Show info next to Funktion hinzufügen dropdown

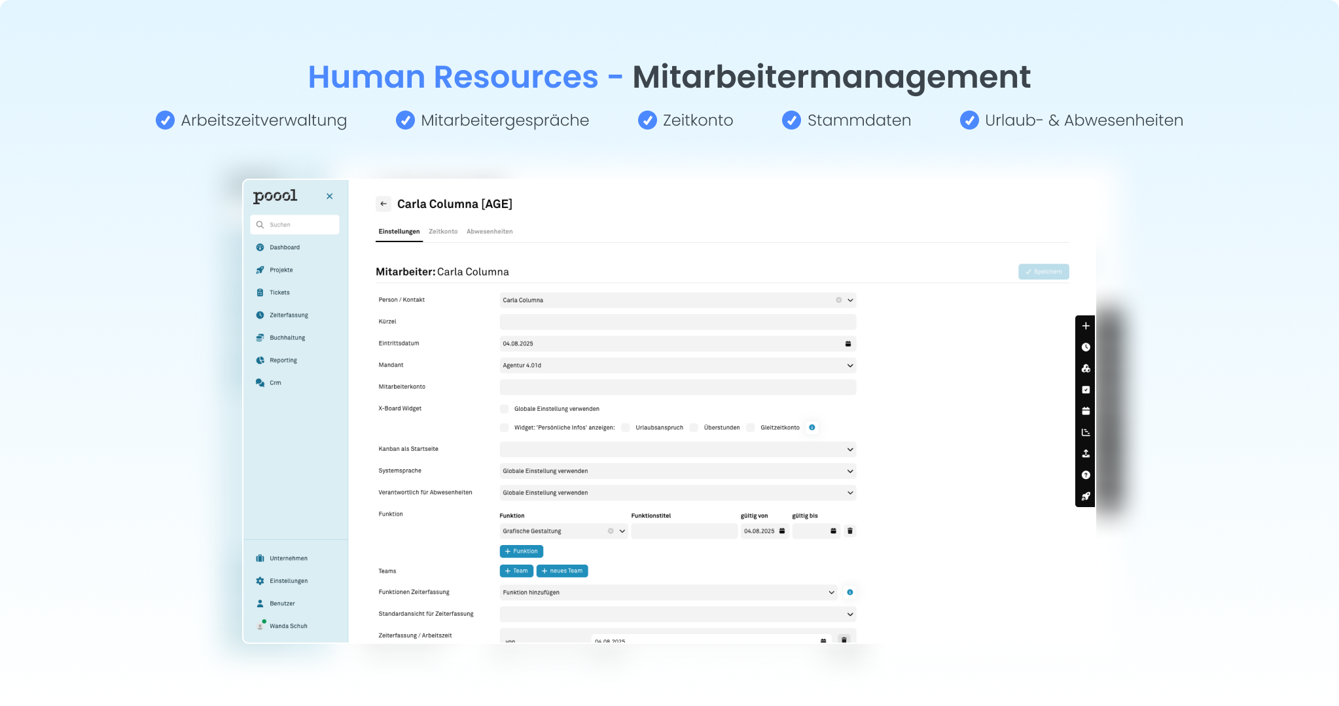pyautogui.click(x=849, y=592)
